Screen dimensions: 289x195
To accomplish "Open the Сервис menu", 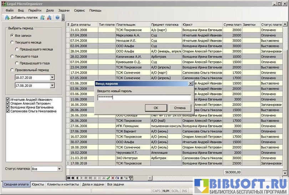I will (x=79, y=10).
